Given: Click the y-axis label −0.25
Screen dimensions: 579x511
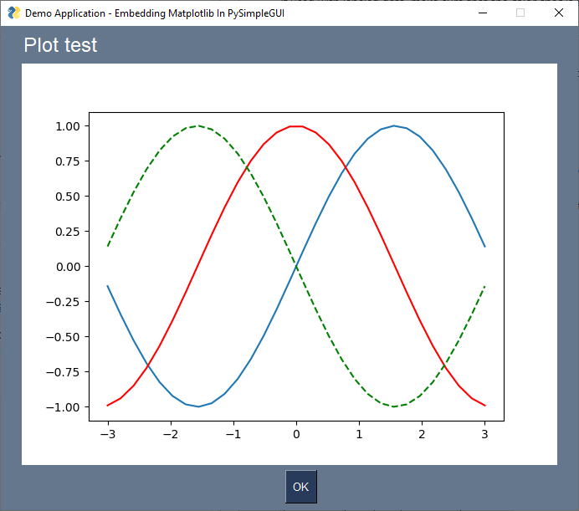Looking at the screenshot, I should point(63,302).
